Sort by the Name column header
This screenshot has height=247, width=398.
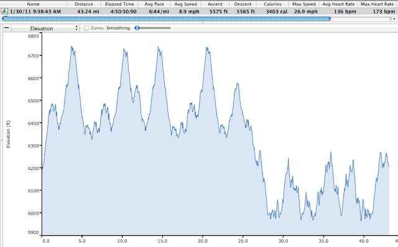(x=33, y=4)
